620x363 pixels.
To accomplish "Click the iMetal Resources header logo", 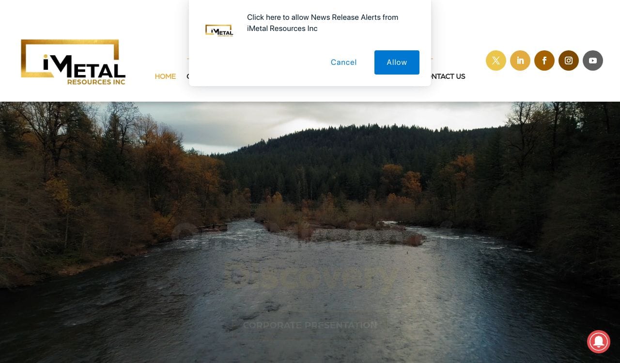I will point(73,62).
